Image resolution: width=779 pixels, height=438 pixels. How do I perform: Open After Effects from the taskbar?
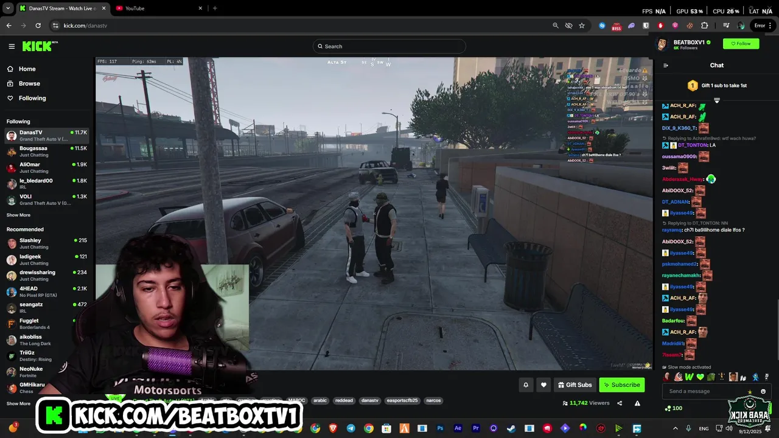(x=458, y=428)
